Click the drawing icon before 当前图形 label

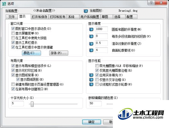(x=86, y=11)
